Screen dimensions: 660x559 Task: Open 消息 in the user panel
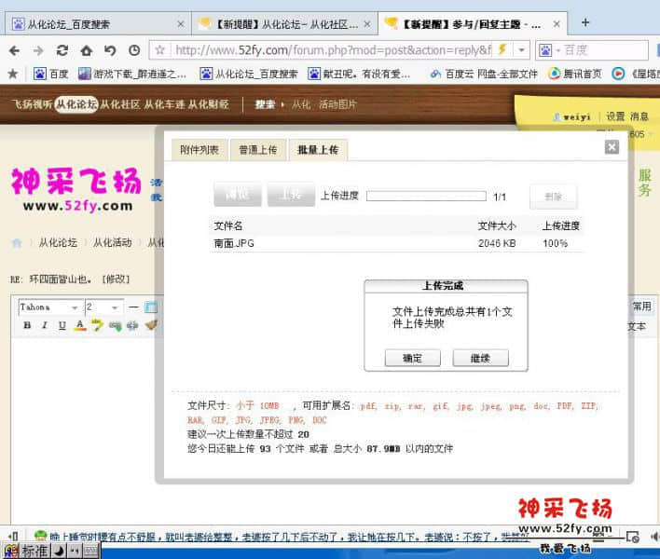639,116
